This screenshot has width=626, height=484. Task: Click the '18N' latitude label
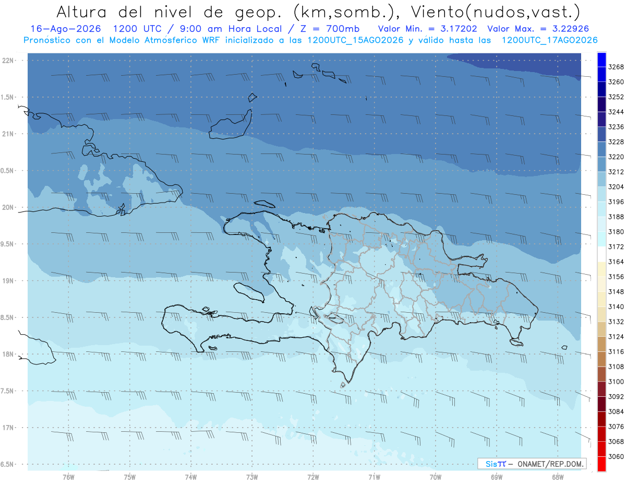[8, 355]
